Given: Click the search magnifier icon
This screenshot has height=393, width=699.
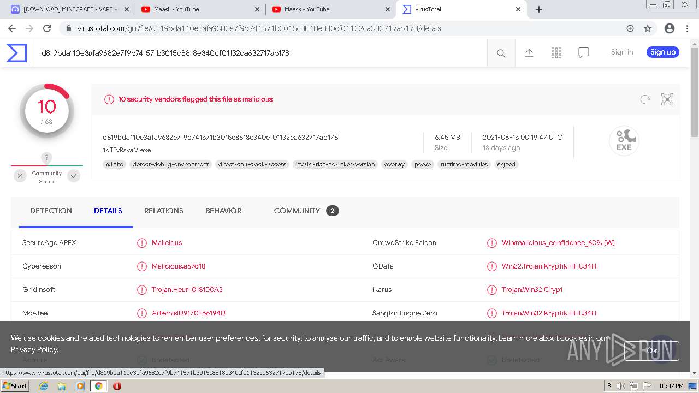Looking at the screenshot, I should [501, 53].
